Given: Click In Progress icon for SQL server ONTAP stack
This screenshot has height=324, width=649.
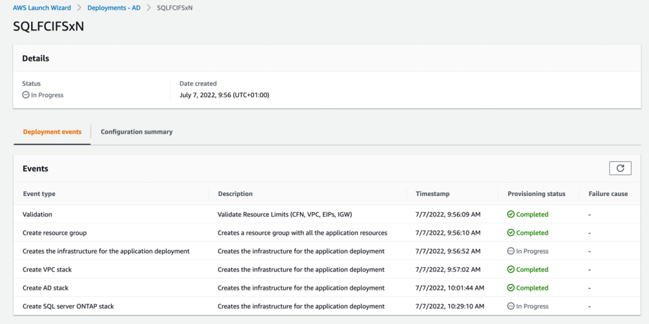Looking at the screenshot, I should (x=511, y=306).
